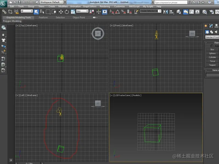219x164 pixels.
Task: Toggle the Percent Snap button
Action: [x=123, y=12]
